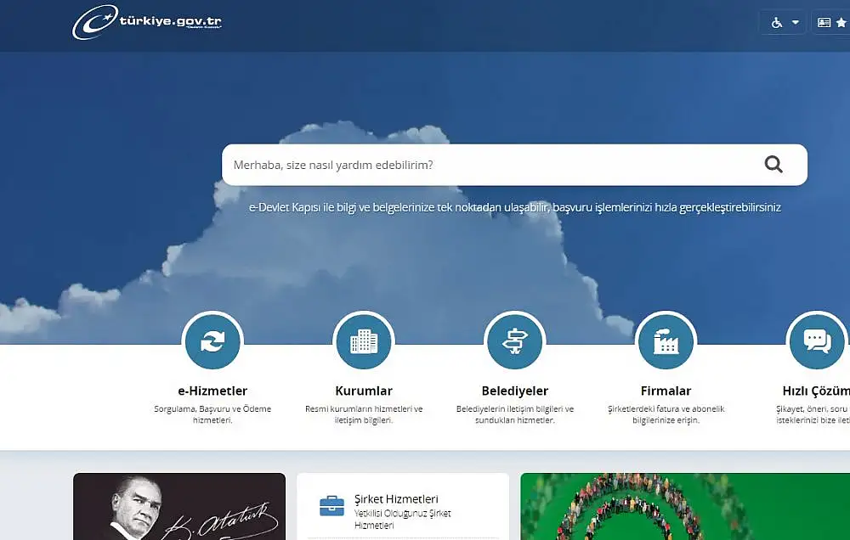Focus the 'Merhaba, size nasıl yardım edebilirim?' search field

tap(514, 165)
